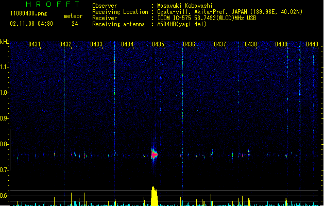Click the HROFFT title text
The width and height of the screenshot is (324, 206).
[x=53, y=4]
